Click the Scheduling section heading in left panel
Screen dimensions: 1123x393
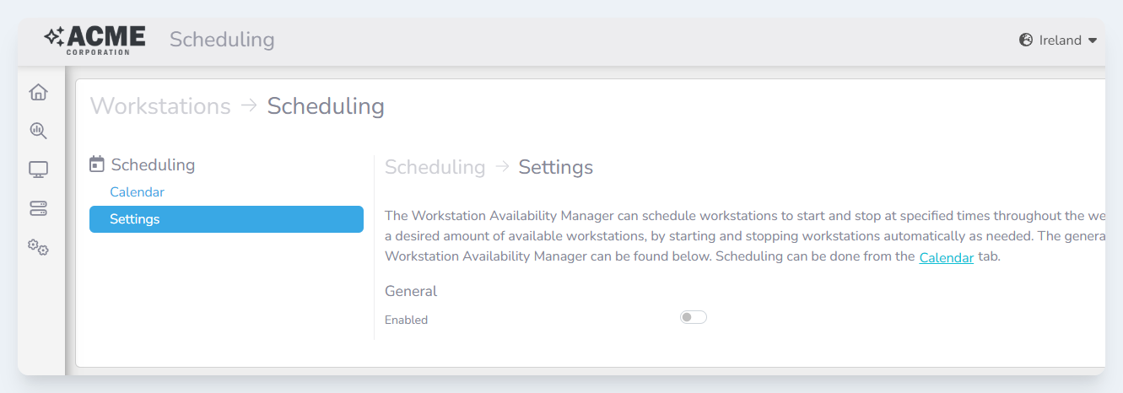click(x=153, y=164)
